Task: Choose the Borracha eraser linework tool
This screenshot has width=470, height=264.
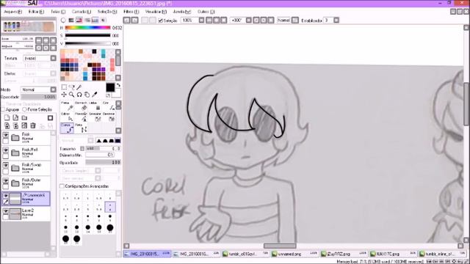Action: (81, 106)
